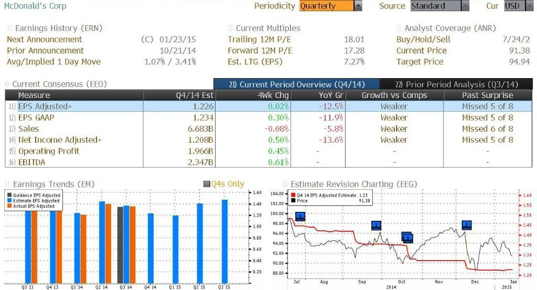Screen dimensions: 537x290
Task: Click the Q2 14 orange actual bar
Action: (x=108, y=243)
